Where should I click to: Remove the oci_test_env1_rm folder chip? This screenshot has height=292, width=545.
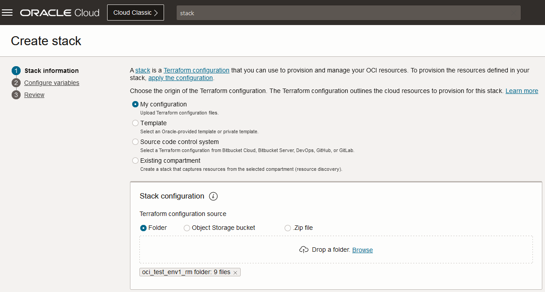tap(235, 272)
